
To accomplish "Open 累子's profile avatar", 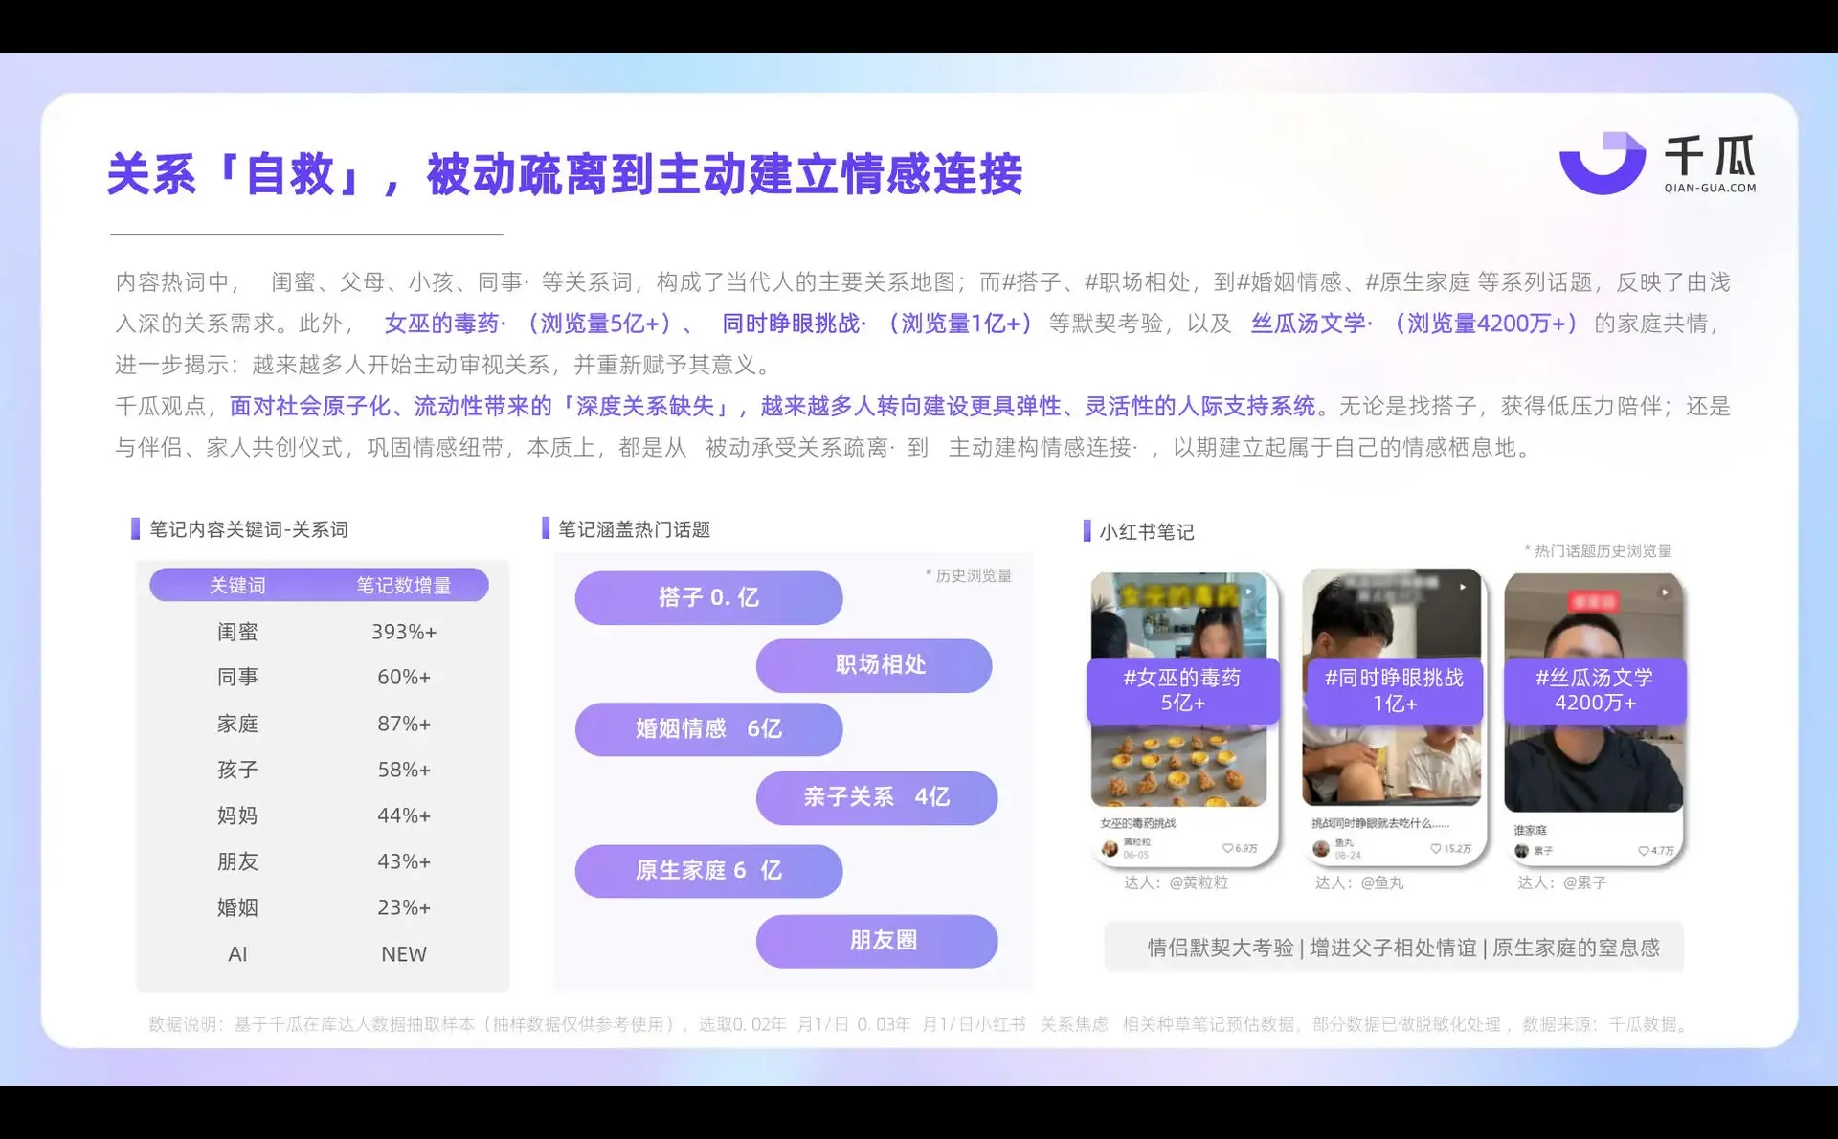I will 1522,850.
